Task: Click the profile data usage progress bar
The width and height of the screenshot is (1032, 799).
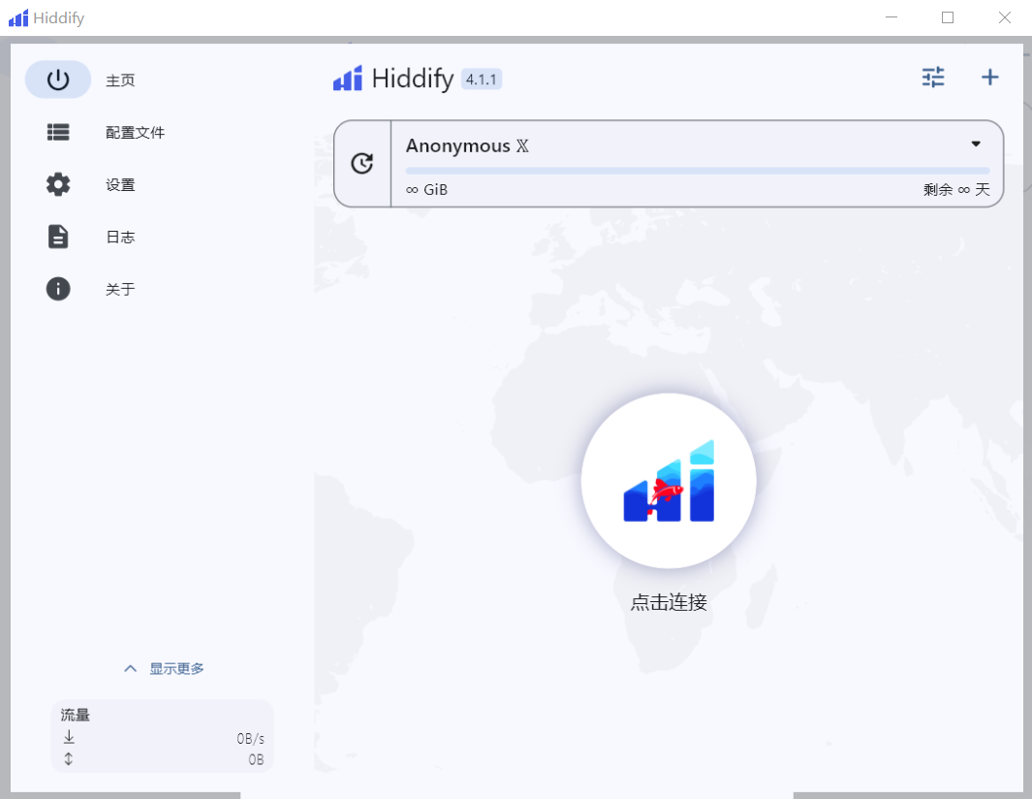Action: tap(697, 171)
